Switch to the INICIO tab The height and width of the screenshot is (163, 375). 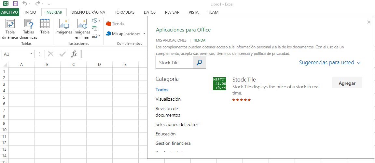(x=30, y=12)
